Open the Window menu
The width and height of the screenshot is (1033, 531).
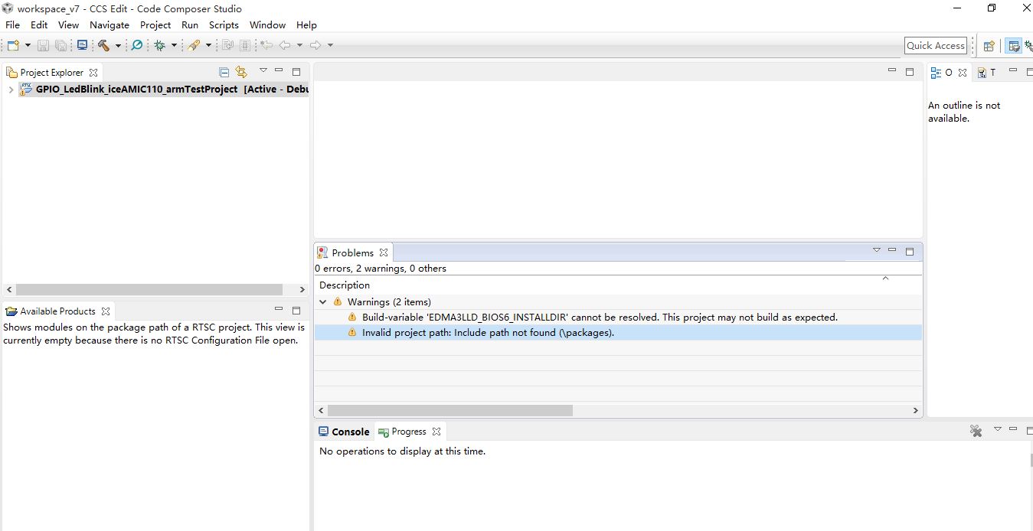click(267, 24)
